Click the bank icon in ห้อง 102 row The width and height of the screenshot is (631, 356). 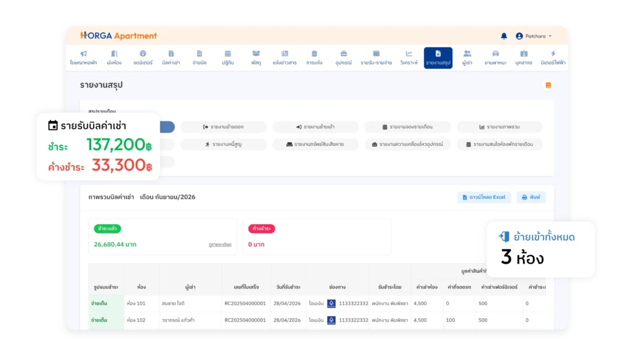pos(331,321)
